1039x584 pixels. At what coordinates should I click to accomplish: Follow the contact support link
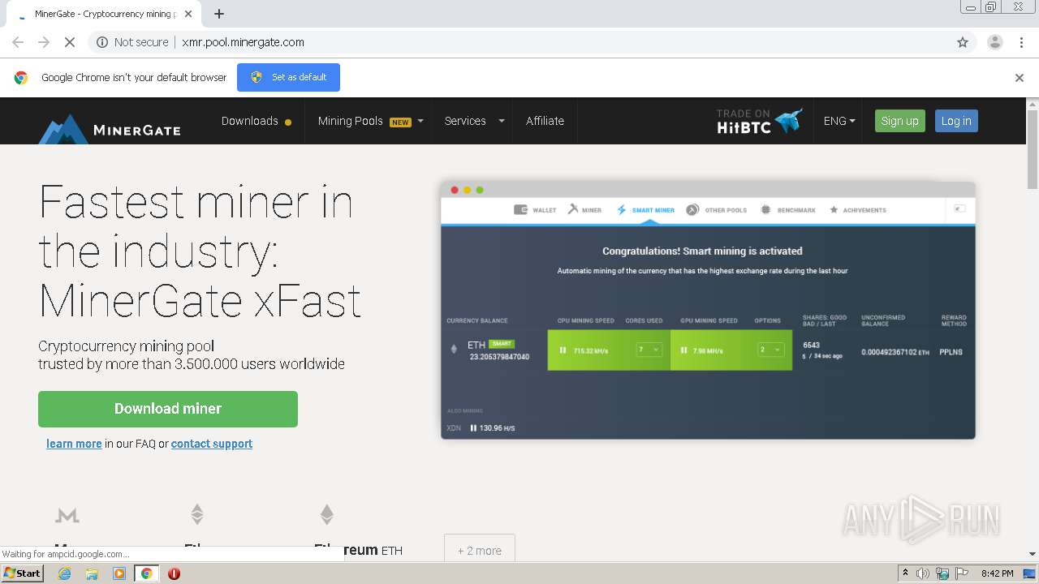212,444
